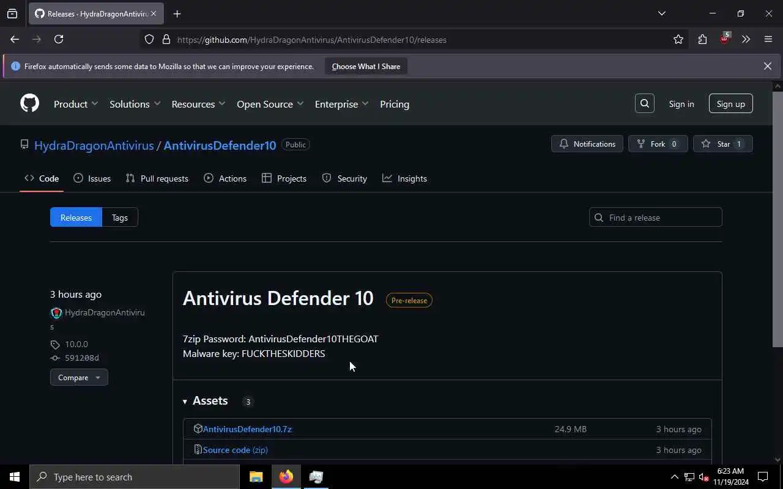
Task: Bookmark this page with the star icon
Action: 678,39
